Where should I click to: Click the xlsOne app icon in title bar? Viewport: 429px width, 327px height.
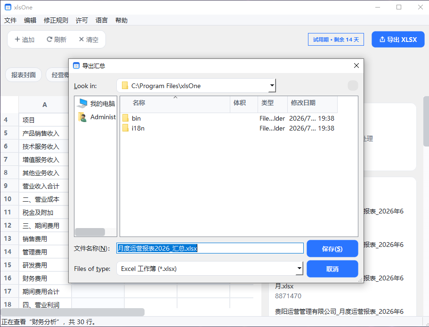coord(8,7)
